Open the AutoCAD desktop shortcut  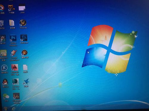(x=15, y=67)
